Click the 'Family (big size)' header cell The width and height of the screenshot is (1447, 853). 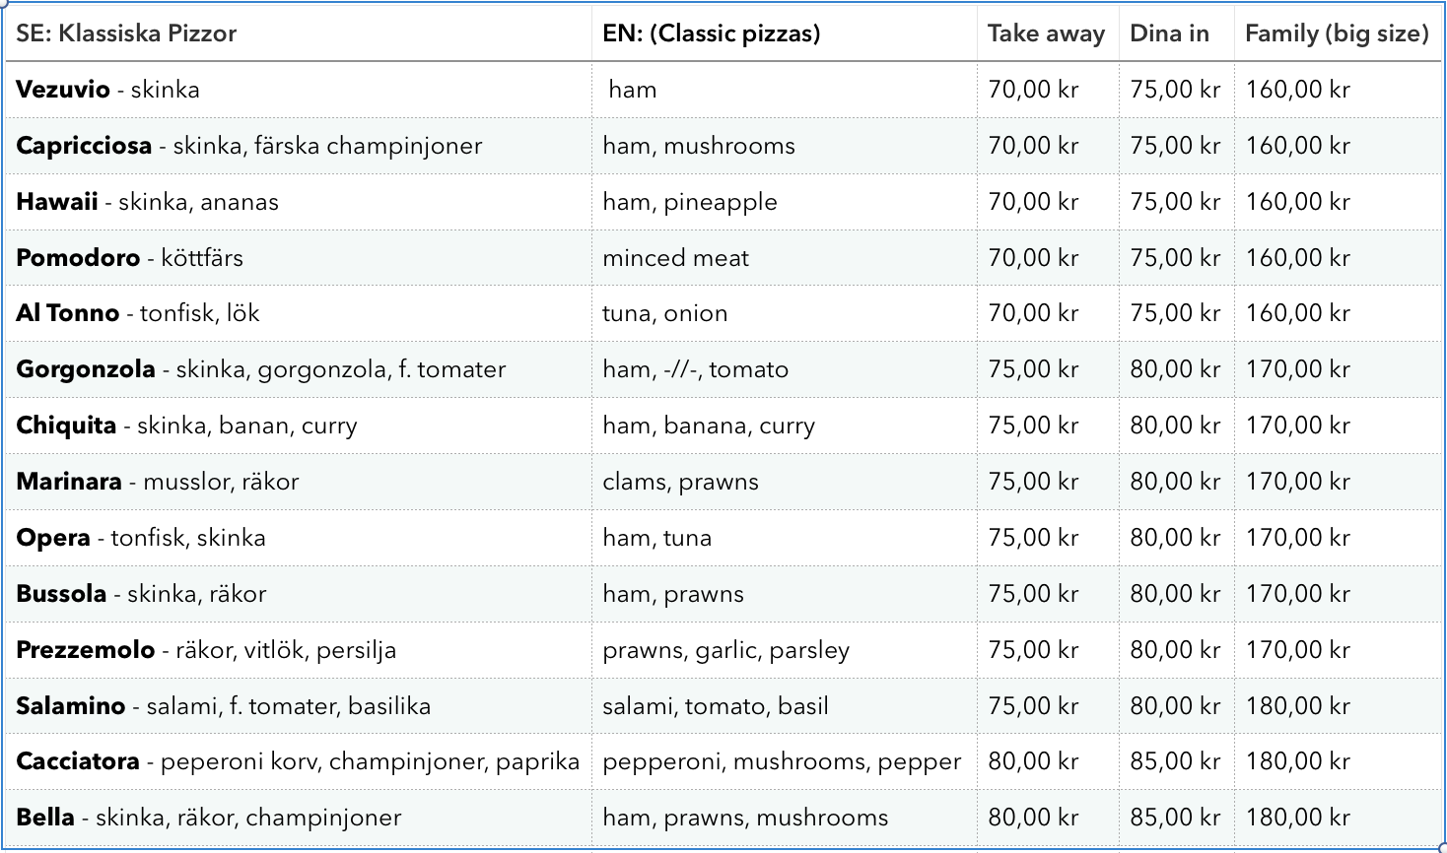(x=1336, y=33)
